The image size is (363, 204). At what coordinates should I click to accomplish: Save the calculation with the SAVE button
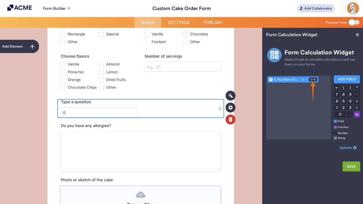(351, 166)
